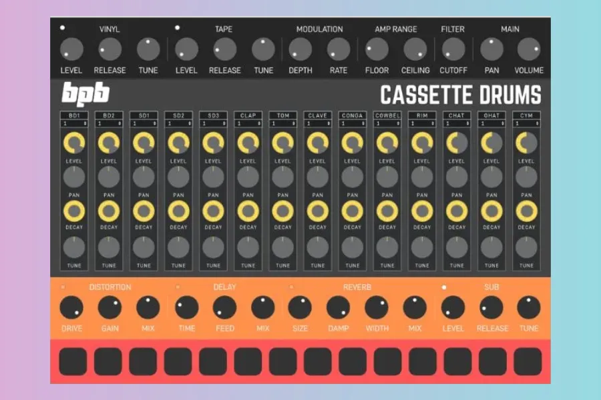Click the CONGA channel Level knob

(x=353, y=143)
